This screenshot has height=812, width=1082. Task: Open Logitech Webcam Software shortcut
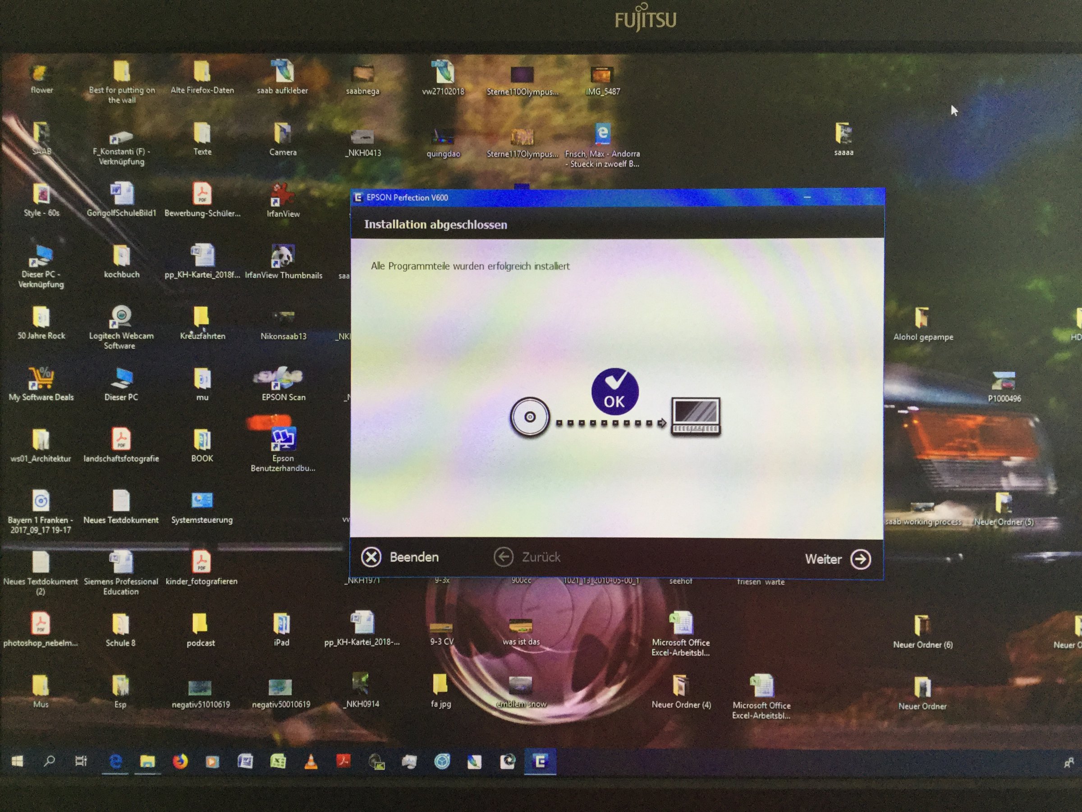click(121, 327)
